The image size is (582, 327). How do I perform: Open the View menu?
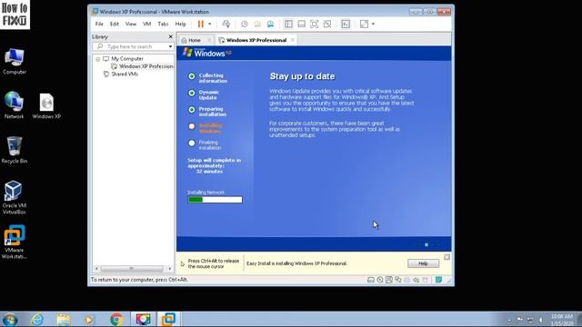click(131, 25)
